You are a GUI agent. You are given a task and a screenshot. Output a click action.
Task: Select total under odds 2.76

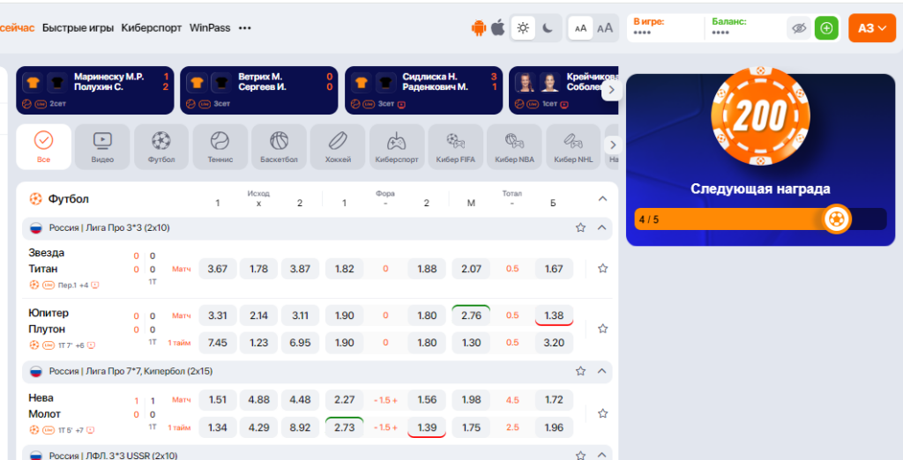pos(471,315)
